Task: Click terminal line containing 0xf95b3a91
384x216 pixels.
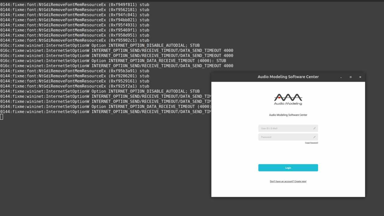Action: pos(75,71)
